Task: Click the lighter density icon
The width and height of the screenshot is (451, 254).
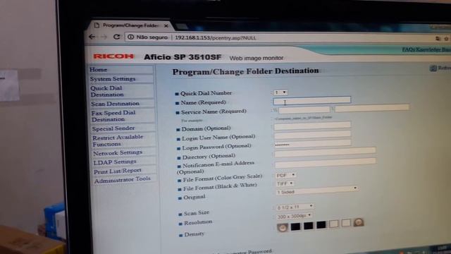Action: (x=283, y=227)
